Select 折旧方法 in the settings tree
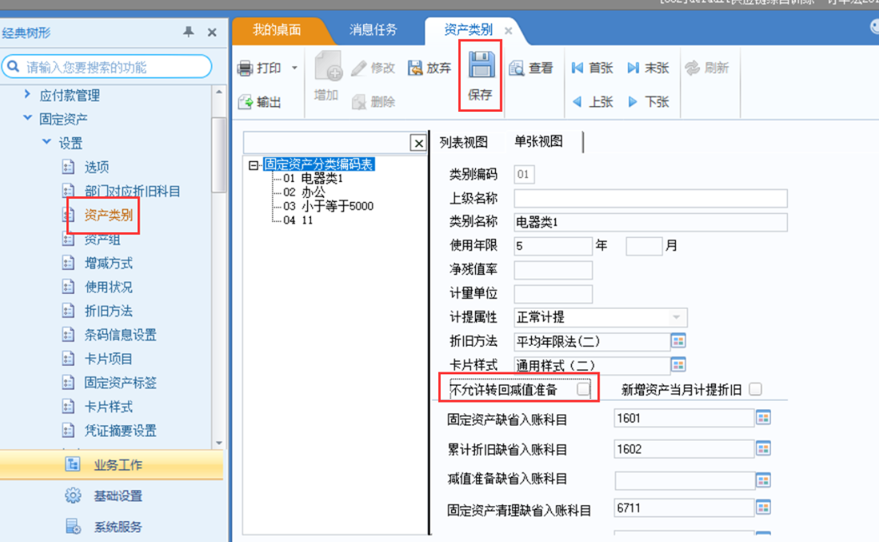Viewport: 879px width, 542px height. [x=109, y=311]
